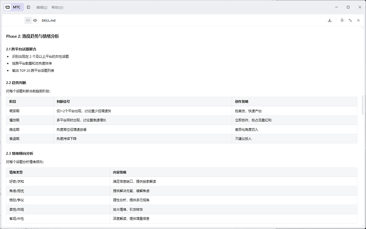366x229 pixels.
Task: Select the 愤怒/争议 cell
Action: [x=58, y=200]
